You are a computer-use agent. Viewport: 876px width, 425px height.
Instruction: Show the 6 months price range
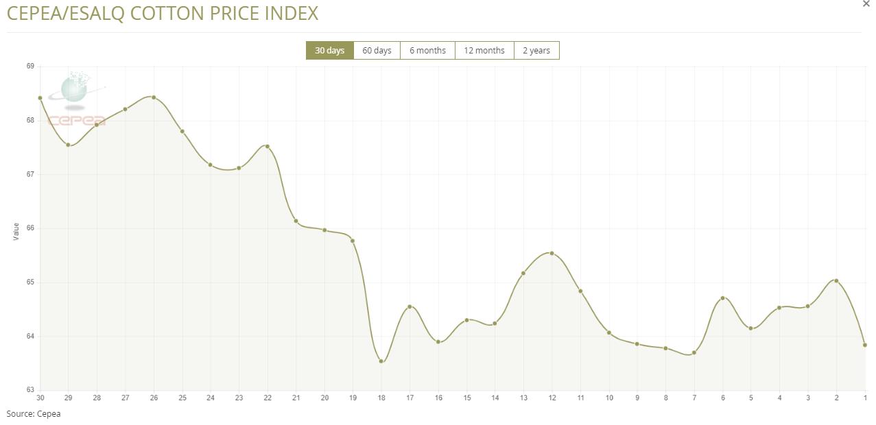427,51
